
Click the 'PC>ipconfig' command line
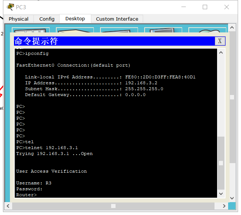tap(32, 53)
